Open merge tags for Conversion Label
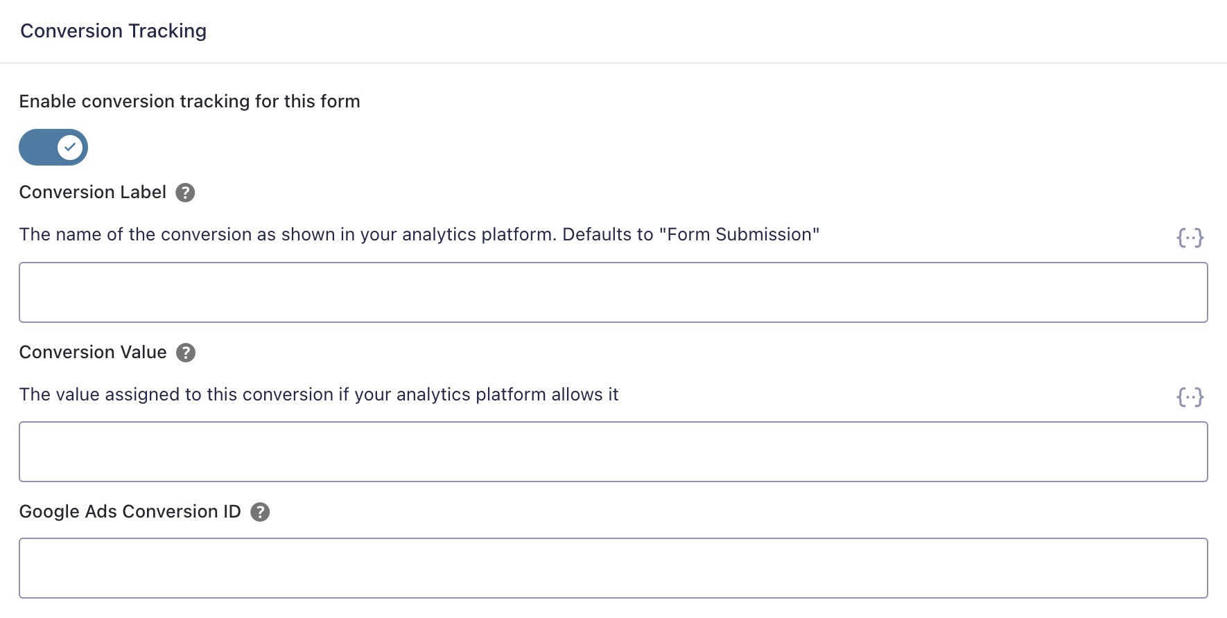The height and width of the screenshot is (618, 1227). 1190,238
